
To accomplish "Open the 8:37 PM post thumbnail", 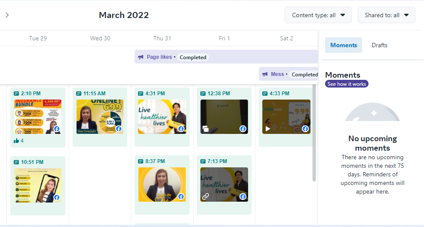I will tap(162, 185).
